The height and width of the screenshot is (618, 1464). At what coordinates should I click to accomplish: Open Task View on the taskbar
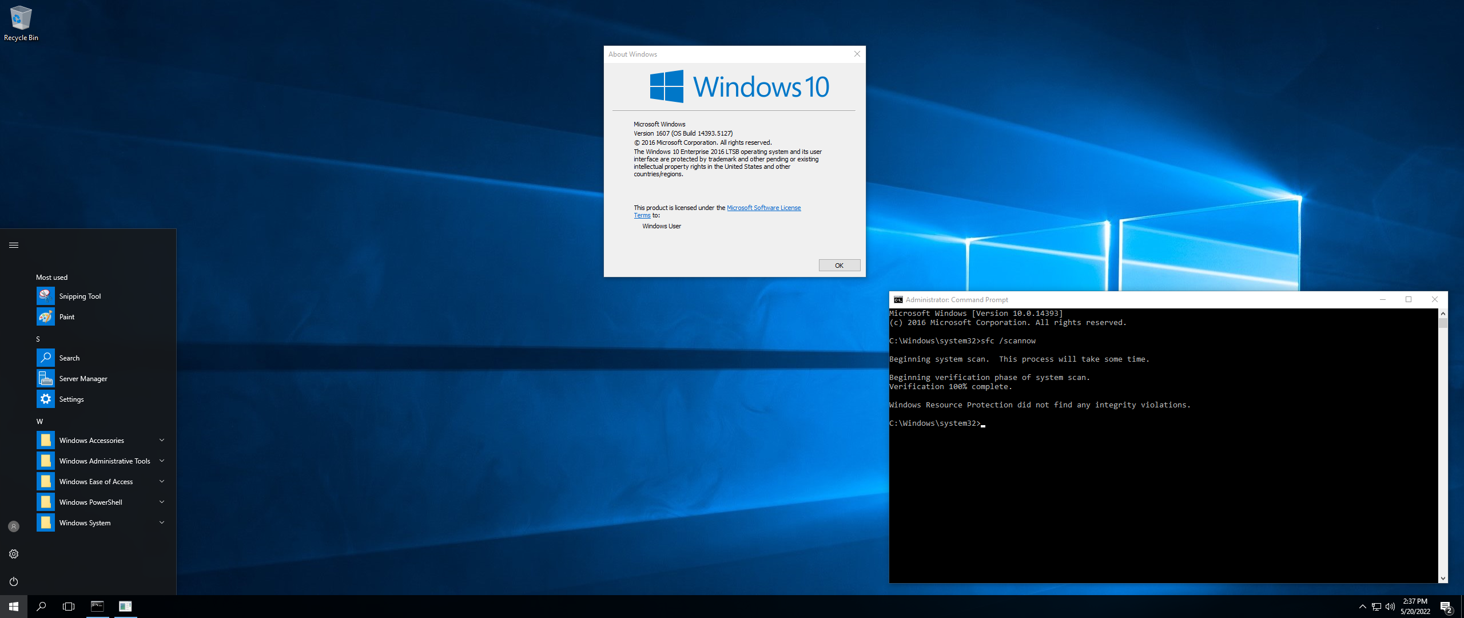(69, 607)
